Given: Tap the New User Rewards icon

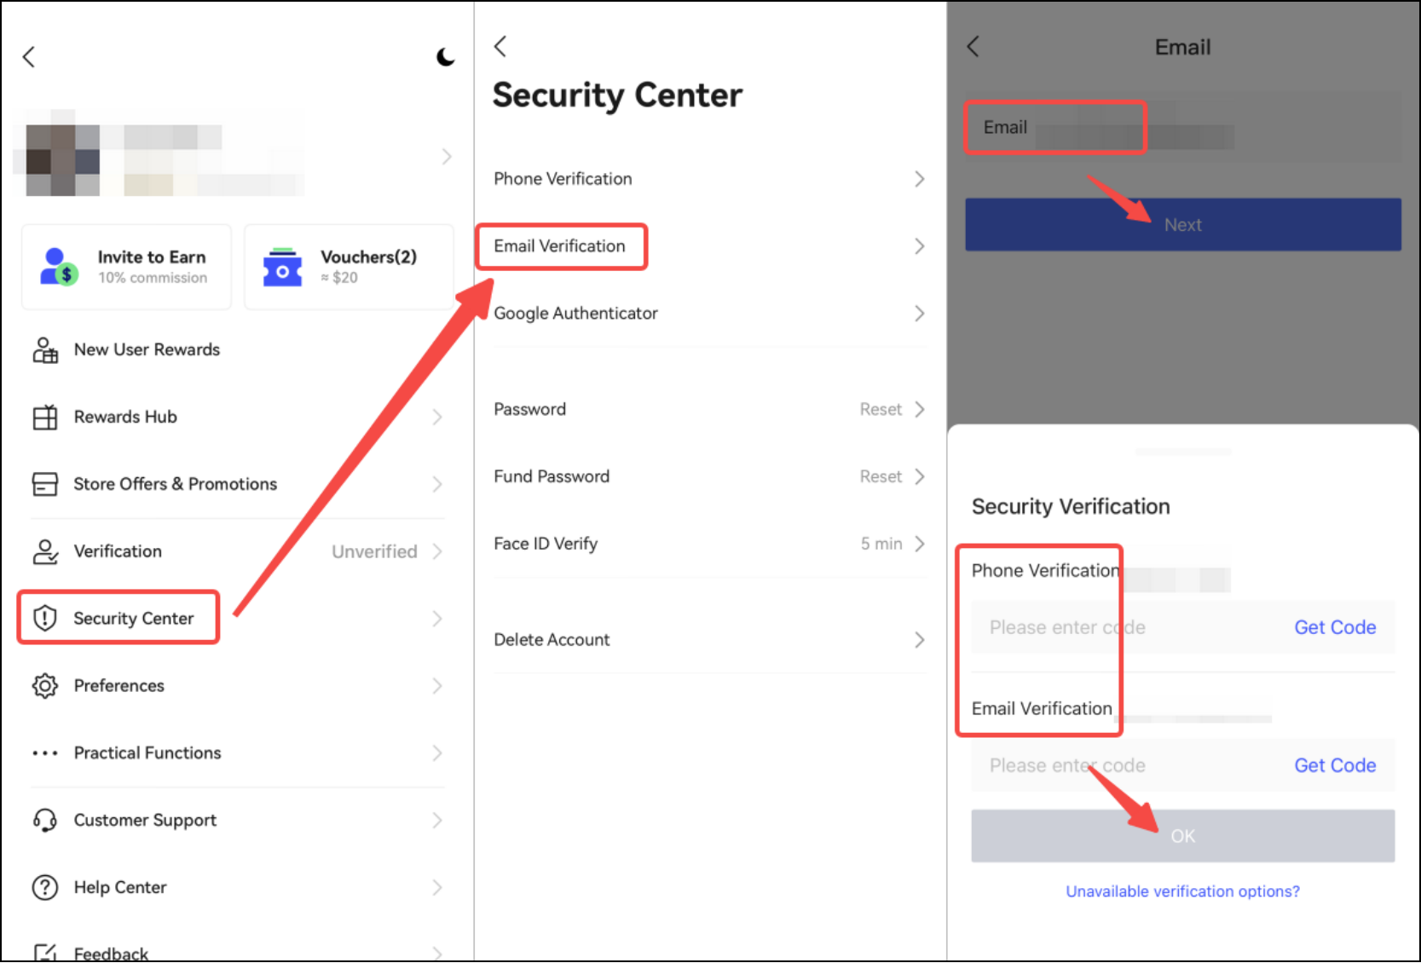Looking at the screenshot, I should tap(45, 349).
